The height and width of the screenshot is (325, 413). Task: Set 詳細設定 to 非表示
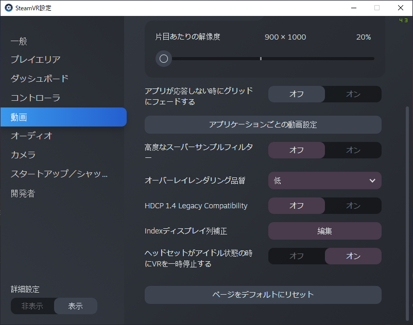[32, 306]
